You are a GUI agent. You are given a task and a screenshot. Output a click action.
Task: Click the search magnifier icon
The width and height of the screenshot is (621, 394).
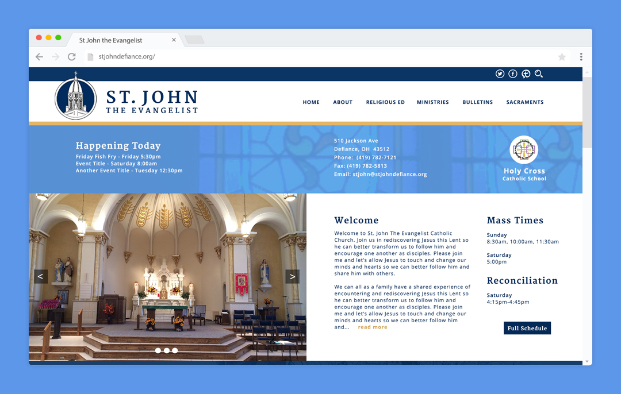[539, 74]
